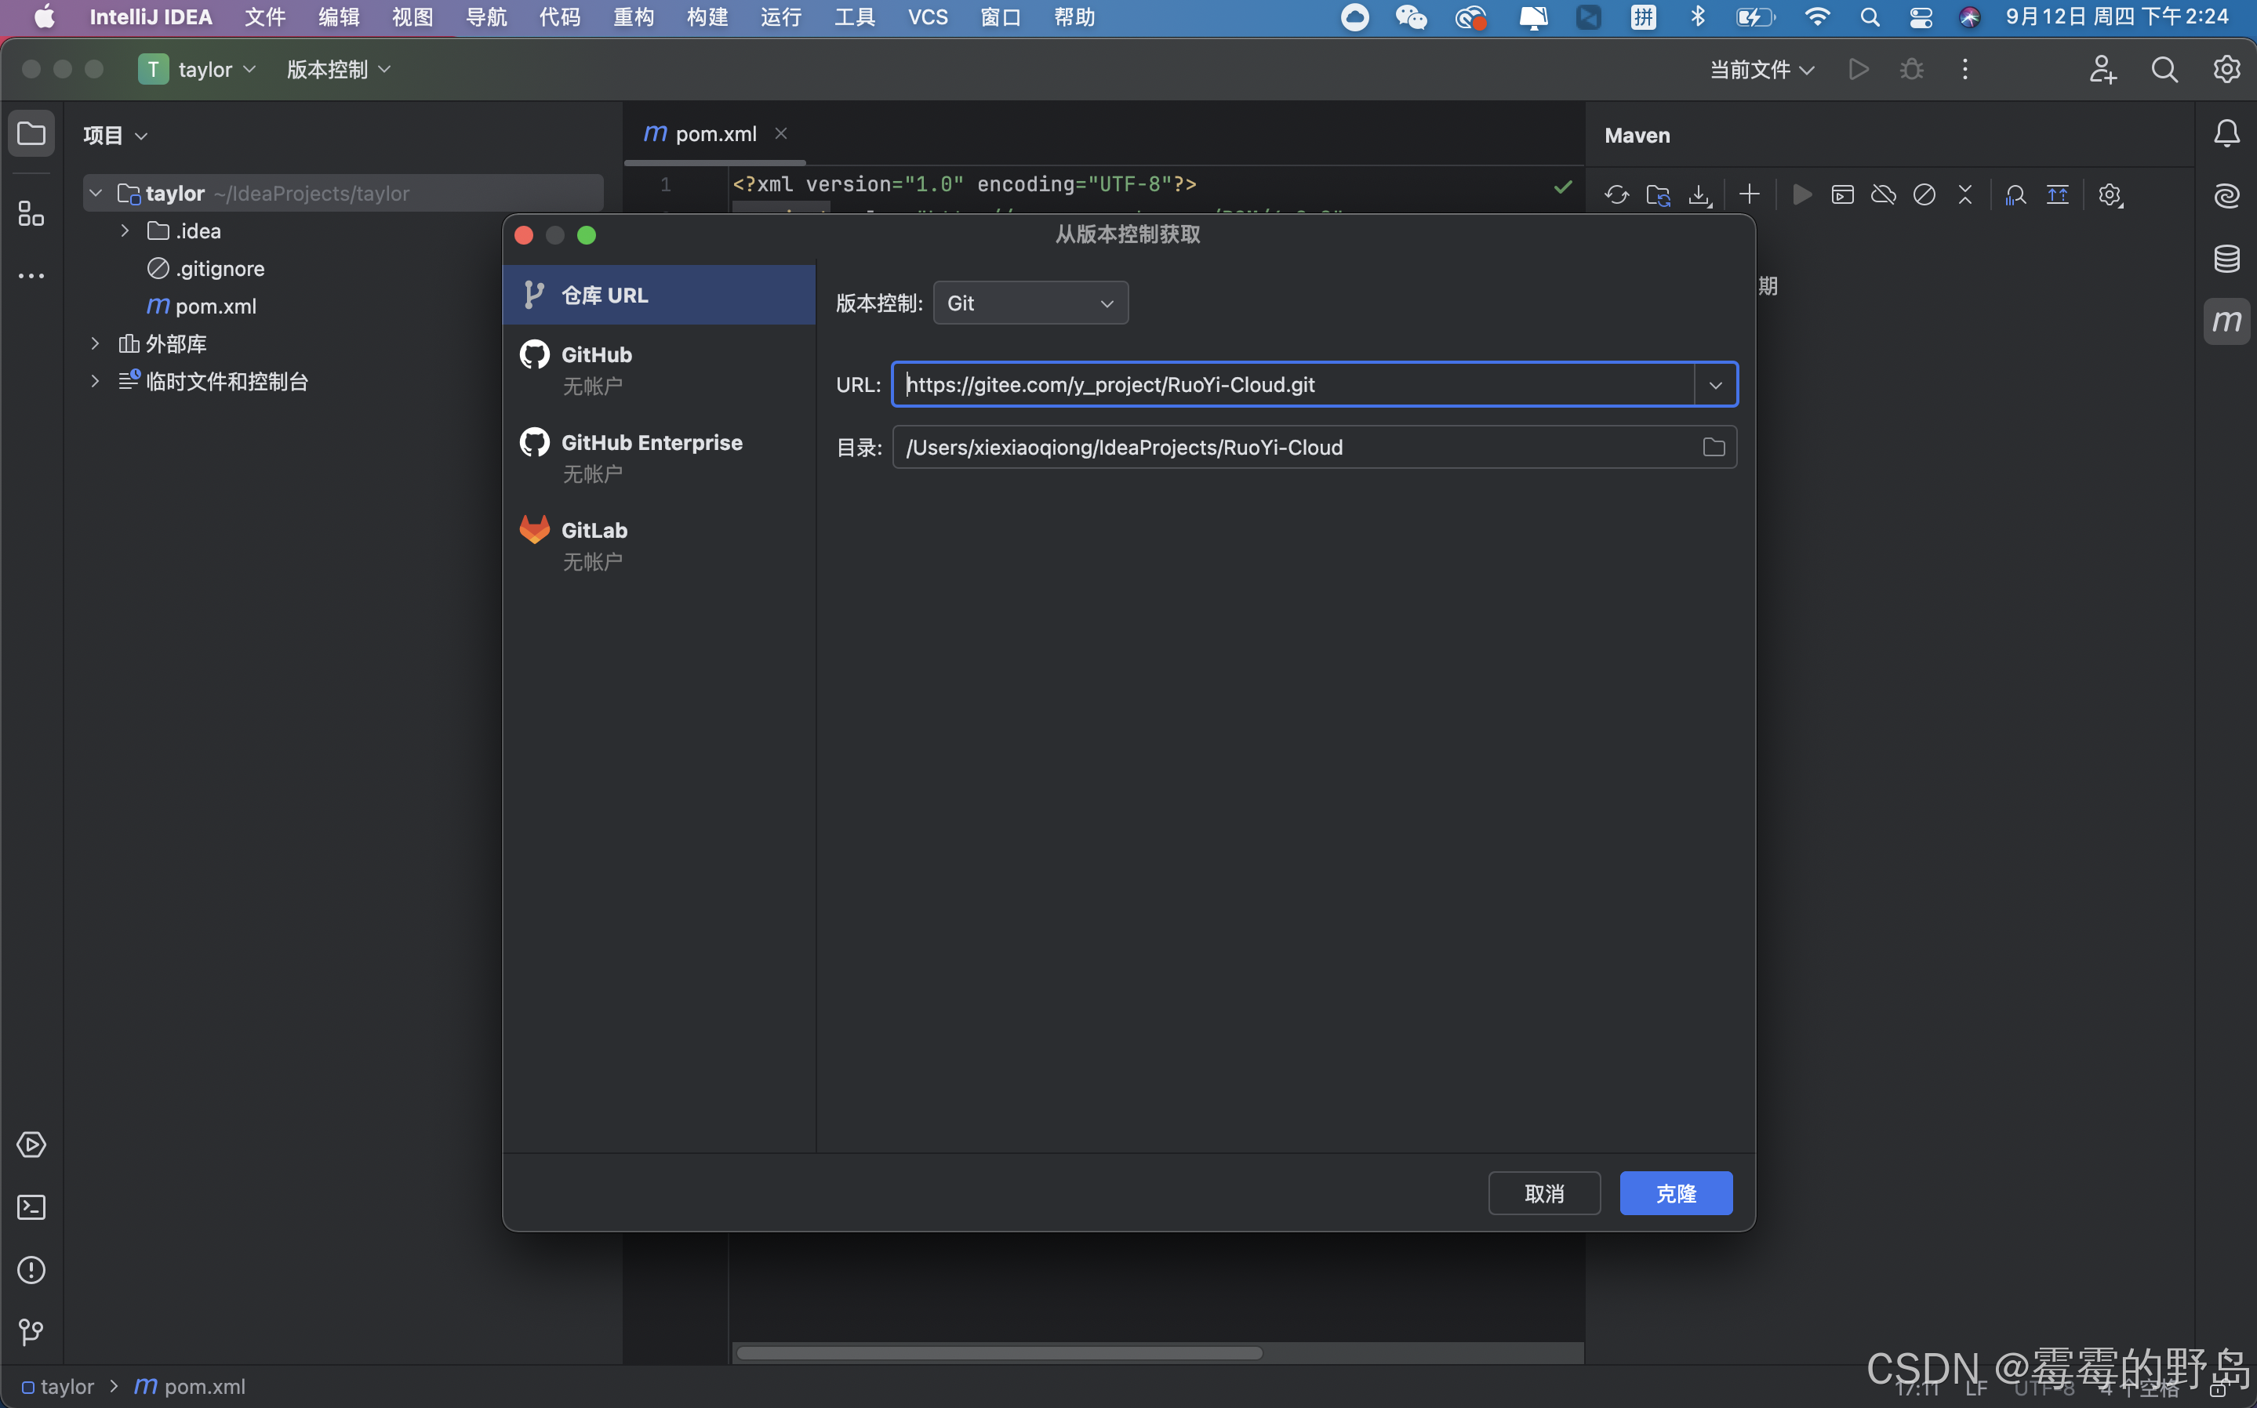Viewport: 2257px width, 1408px height.
Task: Open the 版本控制 Git dropdown
Action: tap(1030, 302)
